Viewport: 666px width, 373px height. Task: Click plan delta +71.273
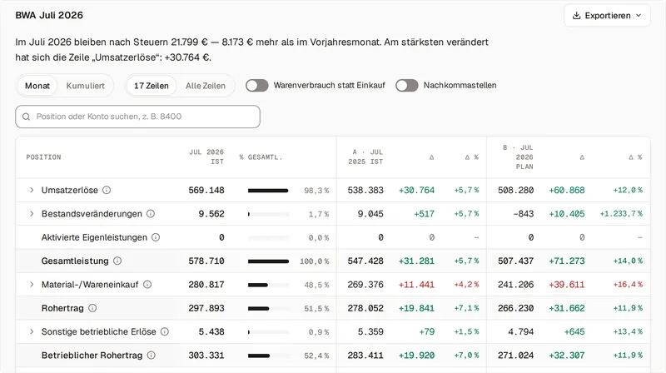coord(567,261)
